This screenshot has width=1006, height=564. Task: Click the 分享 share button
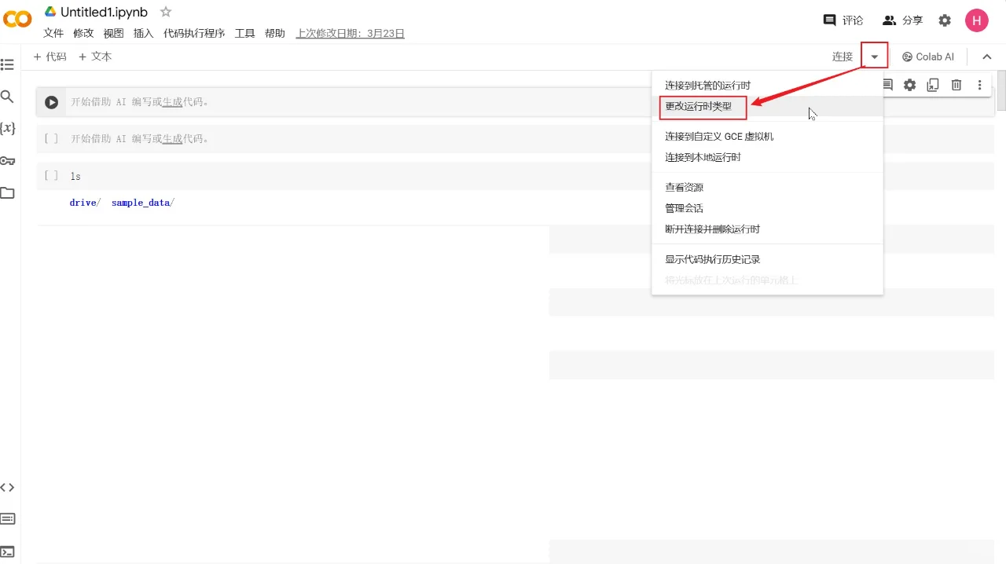902,20
